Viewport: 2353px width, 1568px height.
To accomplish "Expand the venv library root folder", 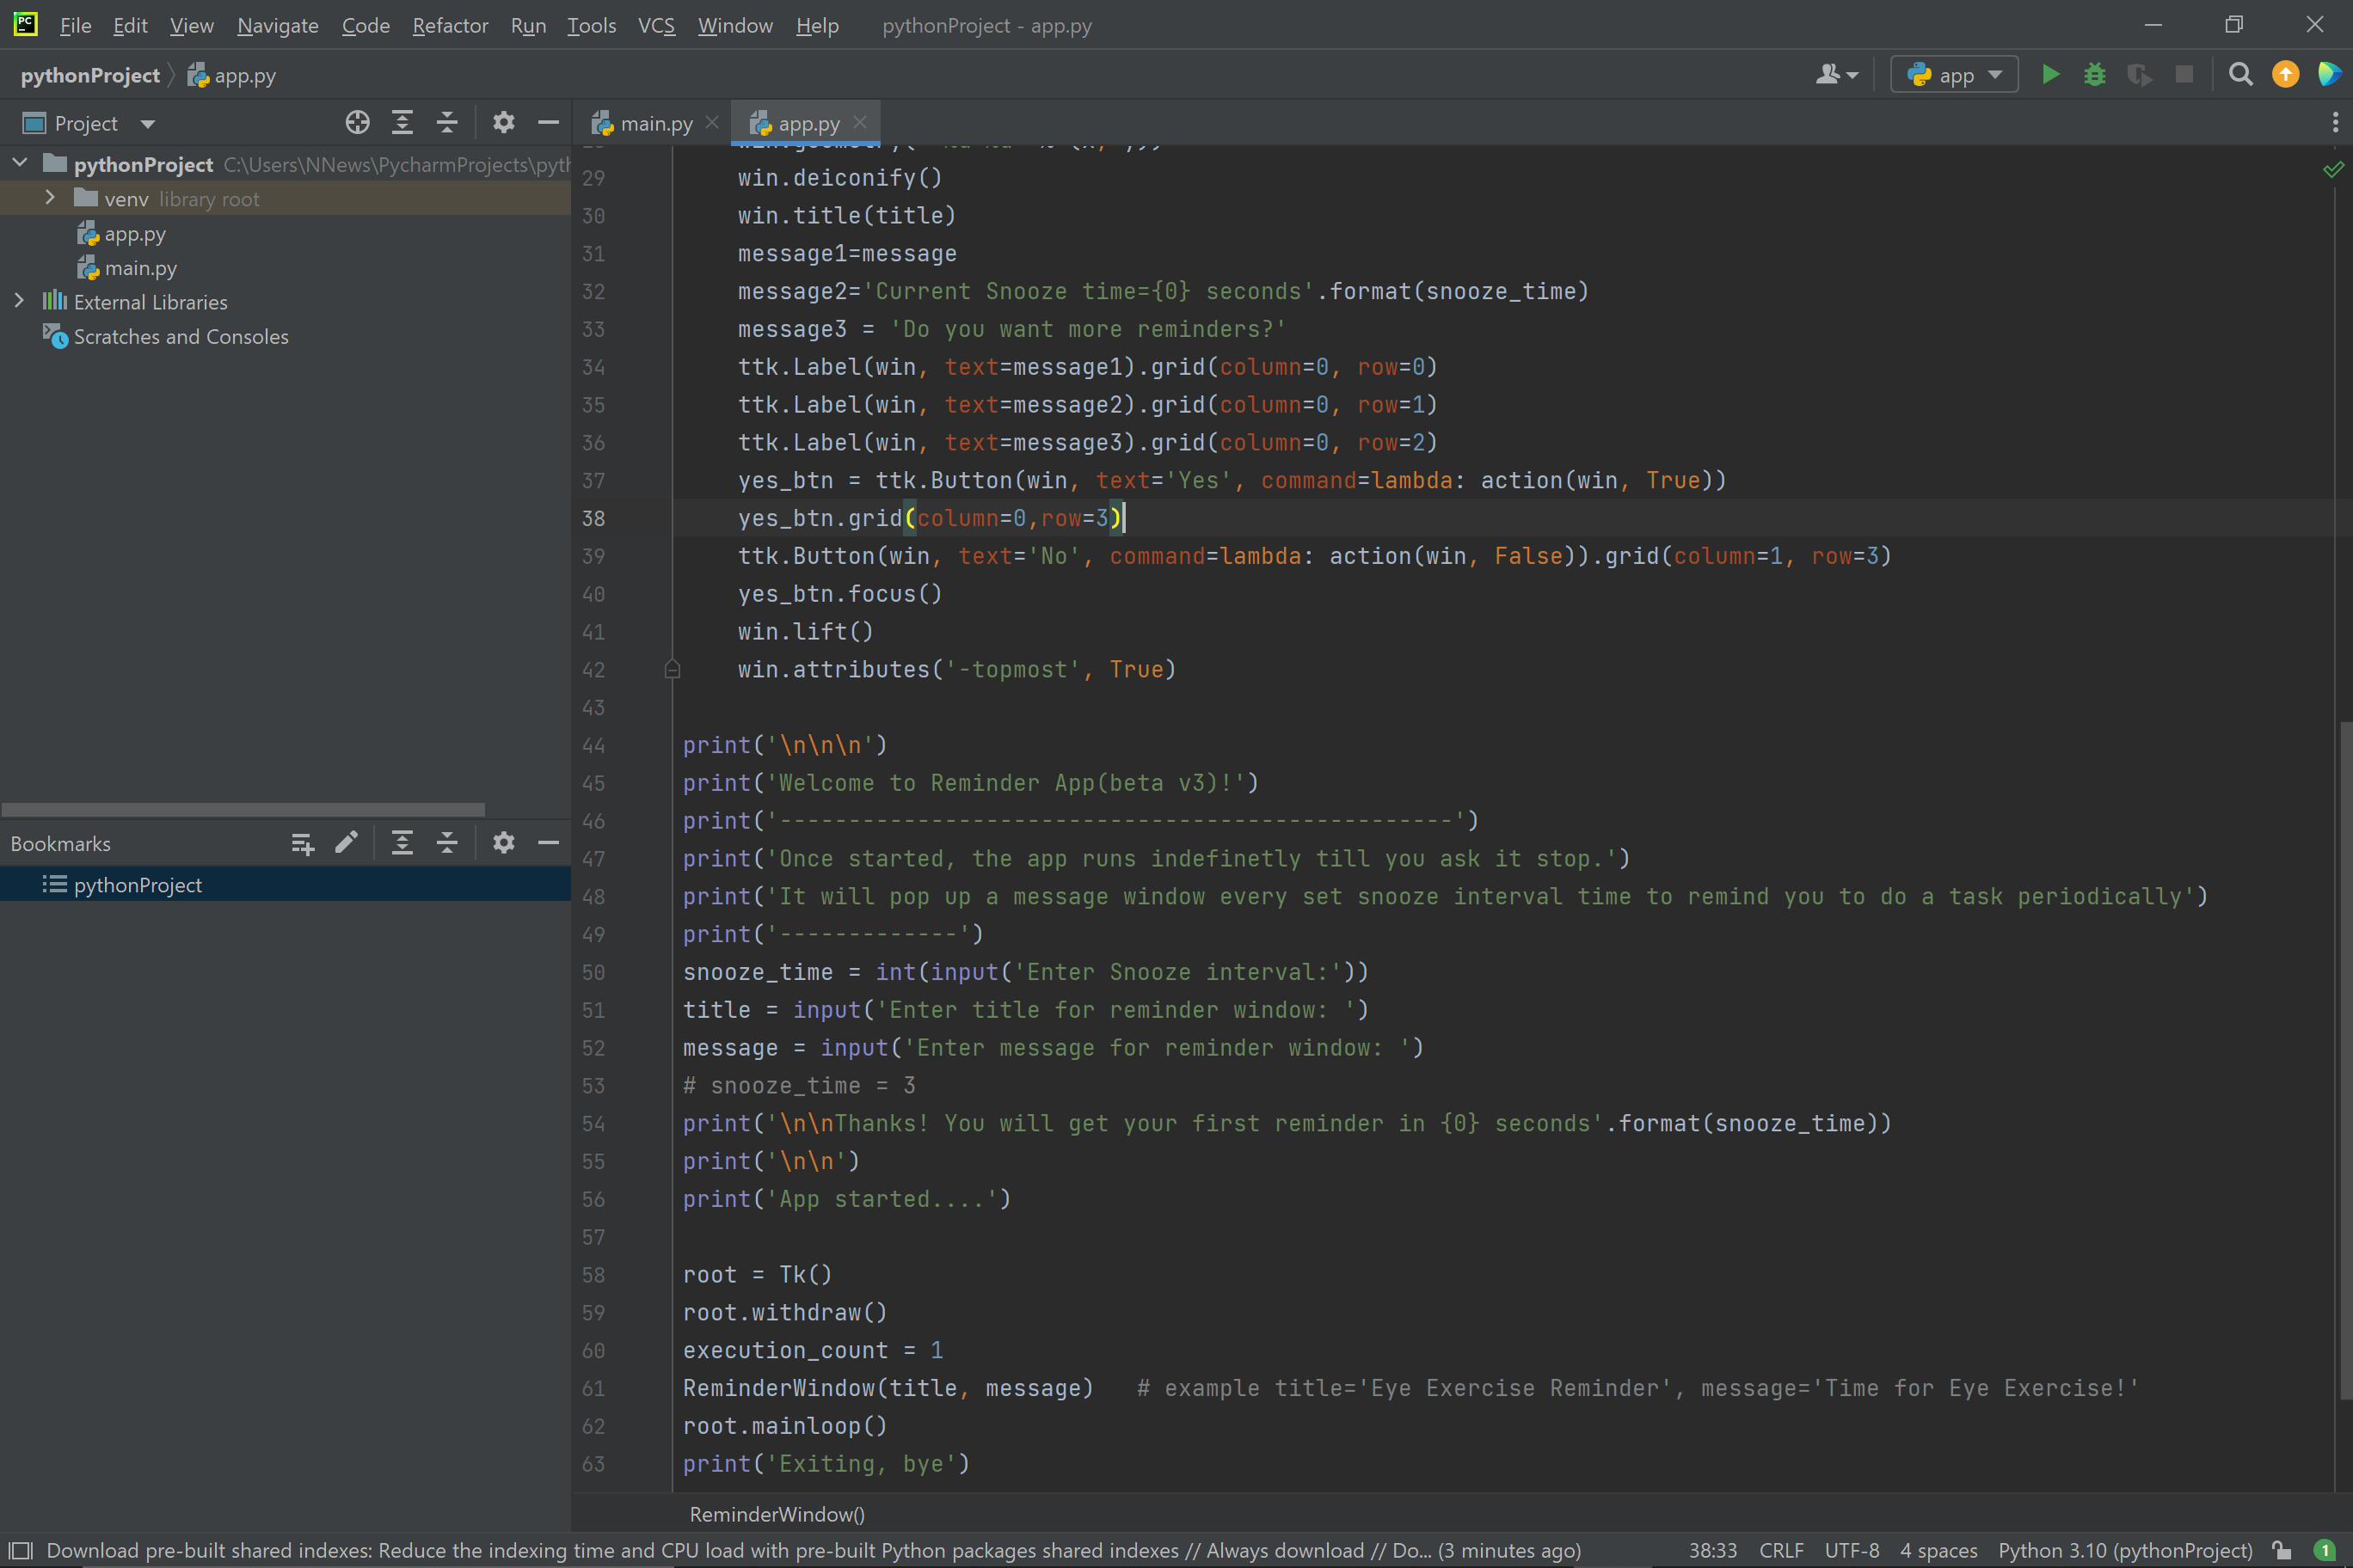I will [x=51, y=198].
